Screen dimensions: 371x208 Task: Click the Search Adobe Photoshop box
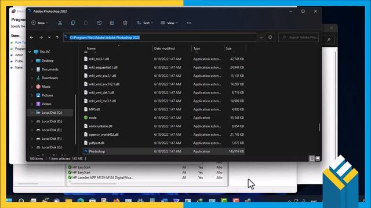[x=299, y=37]
